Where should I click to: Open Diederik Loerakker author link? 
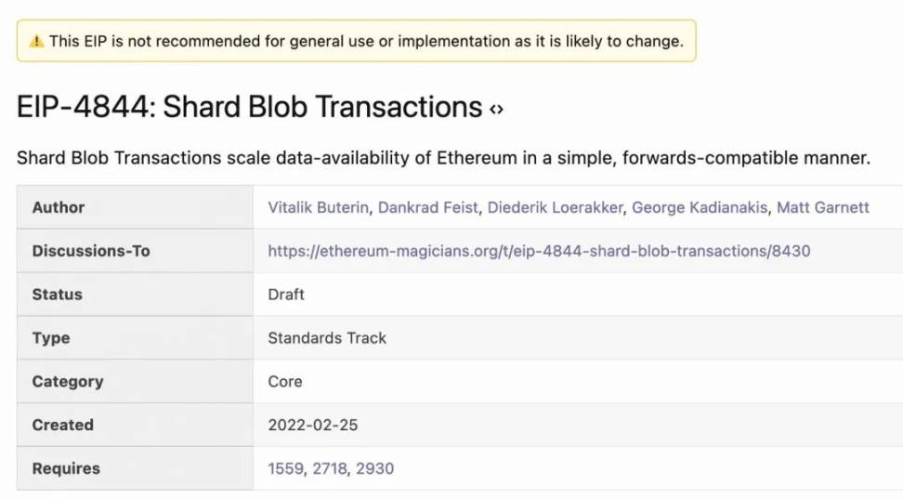(556, 207)
